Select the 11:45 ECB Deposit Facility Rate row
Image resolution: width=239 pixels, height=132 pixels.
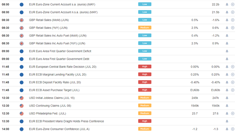pos(118,82)
